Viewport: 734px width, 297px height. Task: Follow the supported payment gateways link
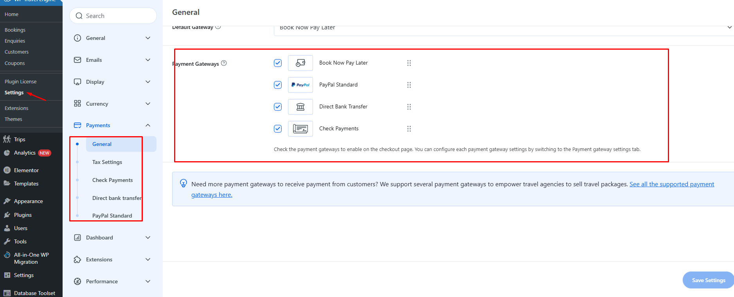coord(671,184)
